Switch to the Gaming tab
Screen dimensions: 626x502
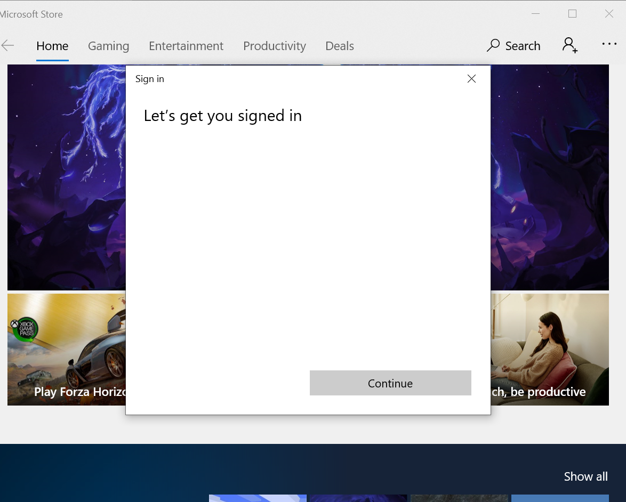point(109,46)
